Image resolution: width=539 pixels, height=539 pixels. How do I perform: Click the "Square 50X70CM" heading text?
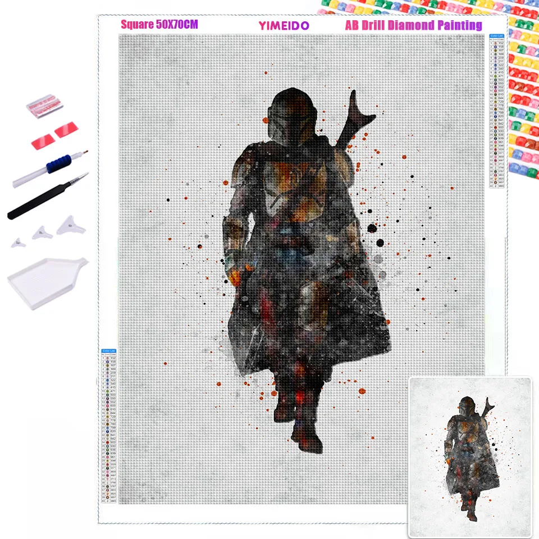(x=159, y=24)
